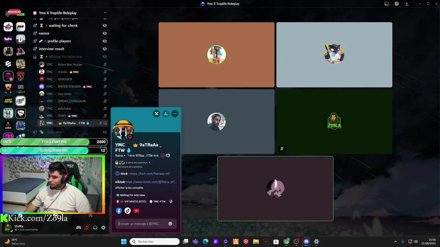Screen dimensions: 440x247
Task: Click Discord icon in taskbar
Action: tap(306, 242)
